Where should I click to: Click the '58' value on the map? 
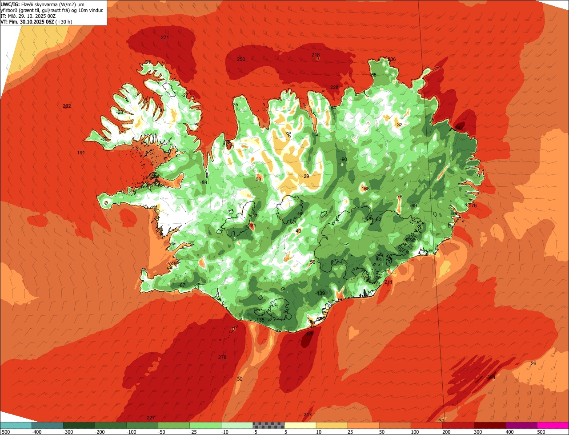[259, 179]
